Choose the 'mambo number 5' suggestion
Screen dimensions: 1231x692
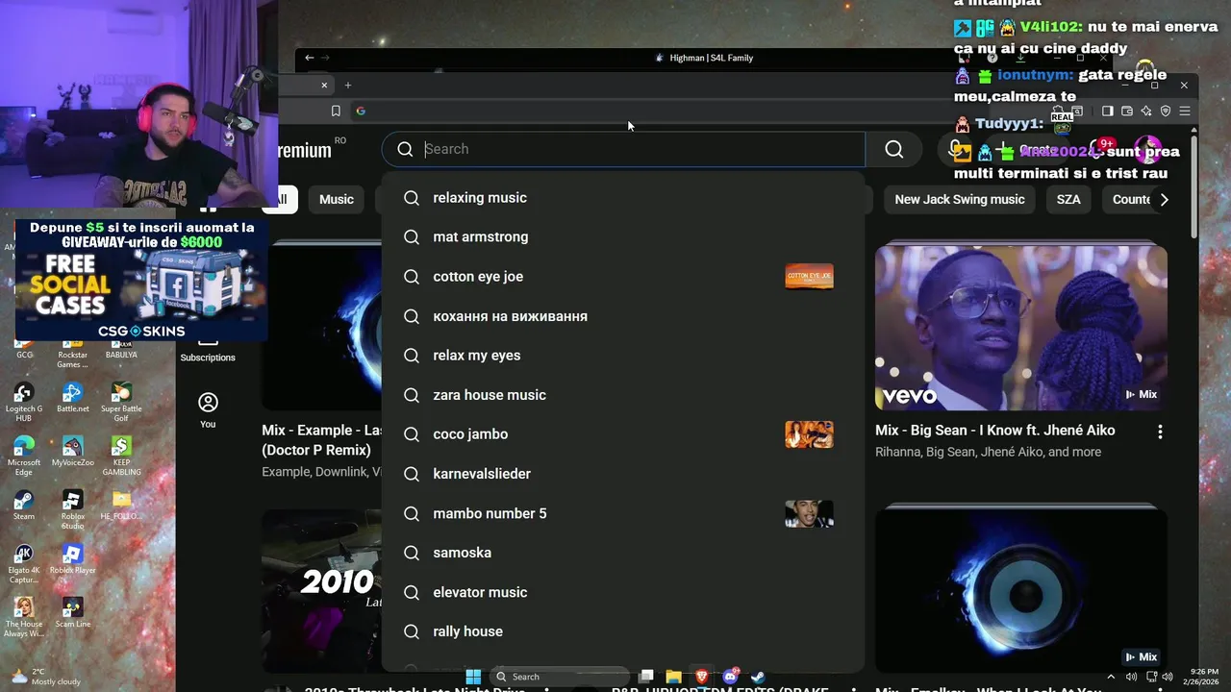coord(623,513)
